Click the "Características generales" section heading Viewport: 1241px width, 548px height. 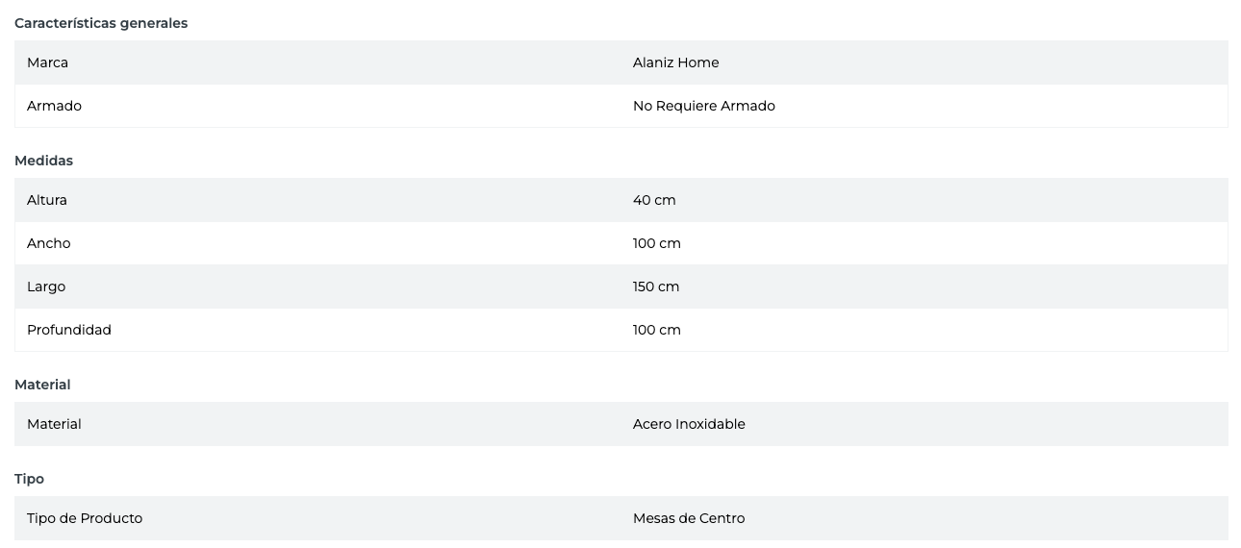pos(101,23)
